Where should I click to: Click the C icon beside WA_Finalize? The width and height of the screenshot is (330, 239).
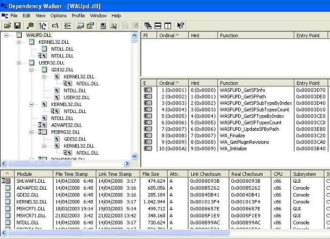click(148, 135)
